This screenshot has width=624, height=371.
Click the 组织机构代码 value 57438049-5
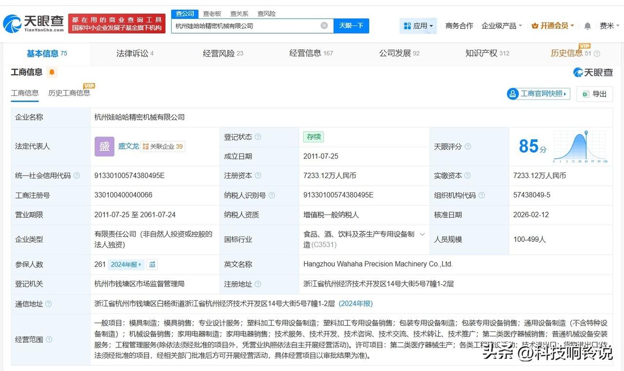click(x=532, y=195)
